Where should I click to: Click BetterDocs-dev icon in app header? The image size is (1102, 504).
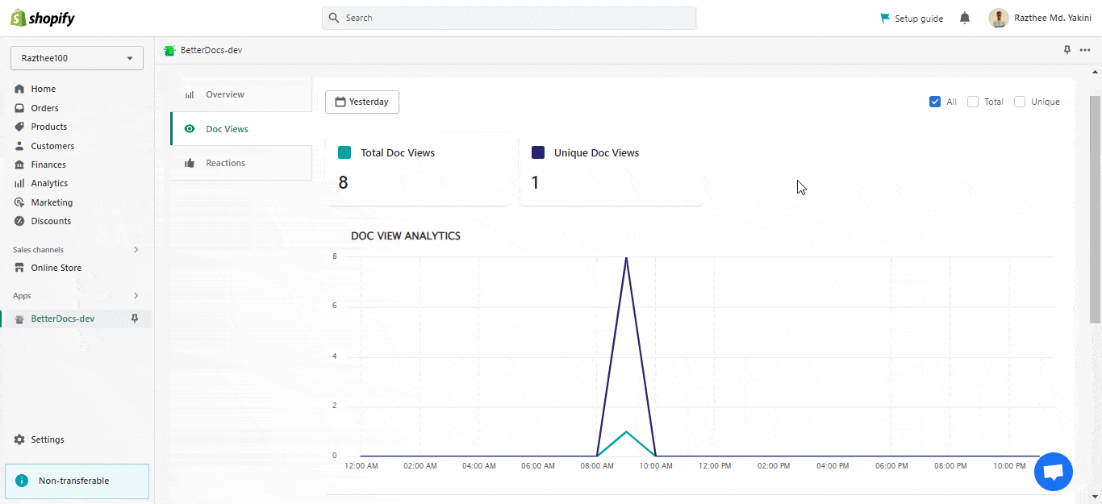tap(169, 50)
